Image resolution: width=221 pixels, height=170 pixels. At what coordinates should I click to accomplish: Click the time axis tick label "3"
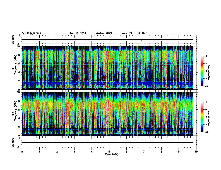tap(74, 152)
